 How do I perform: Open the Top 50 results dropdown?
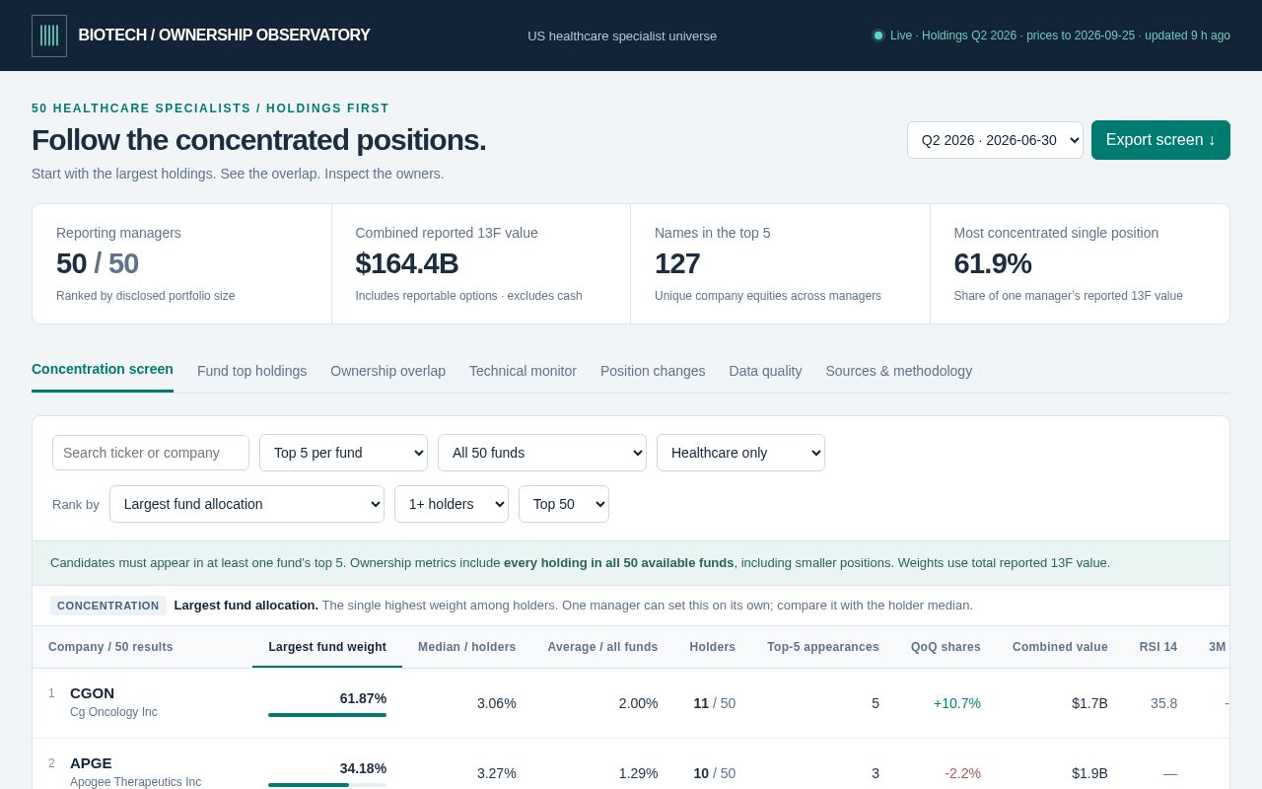pos(564,504)
